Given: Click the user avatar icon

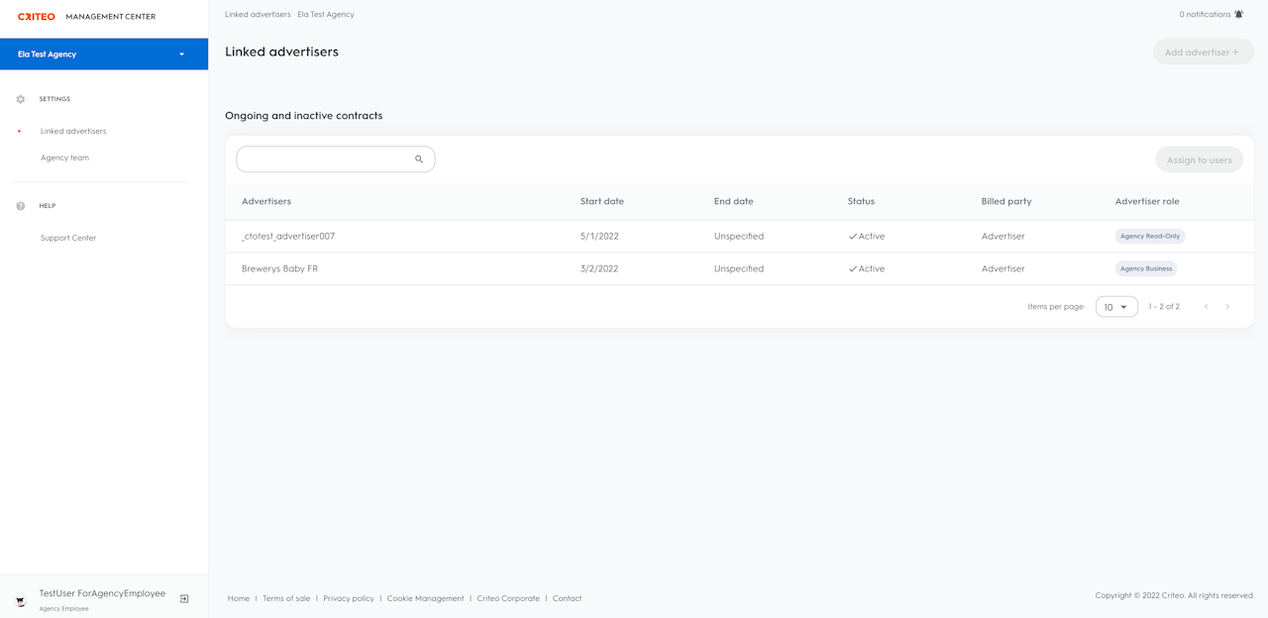Looking at the screenshot, I should click(21, 601).
